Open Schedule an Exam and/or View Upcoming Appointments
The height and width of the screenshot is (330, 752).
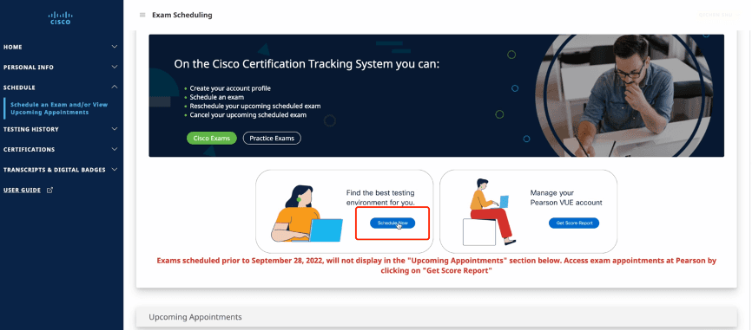59,108
